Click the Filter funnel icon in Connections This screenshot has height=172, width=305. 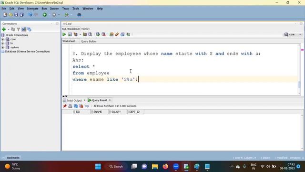(x=18, y=29)
